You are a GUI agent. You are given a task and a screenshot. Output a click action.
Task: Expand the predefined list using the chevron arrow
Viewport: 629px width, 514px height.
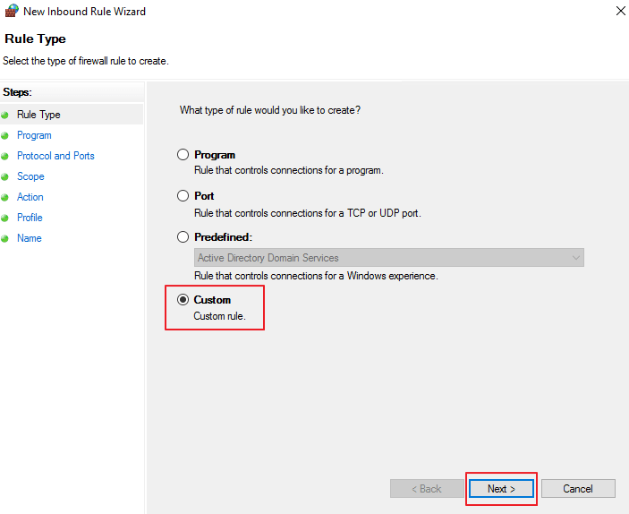point(576,257)
